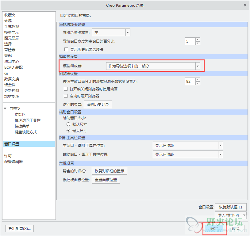This screenshot has width=250, height=236.
Task: Open the 模型树放置 dropdown
Action: pos(153,66)
